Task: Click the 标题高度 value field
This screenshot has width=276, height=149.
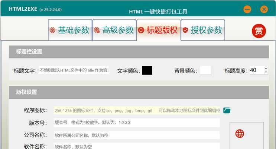Action: (257, 70)
